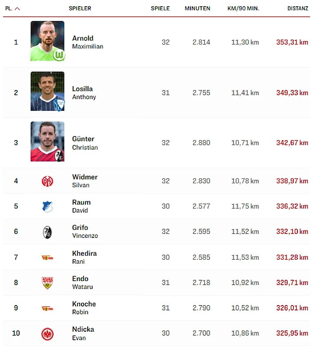Click the SPIELER column header
Screen dimensions: 325x346
pos(80,8)
